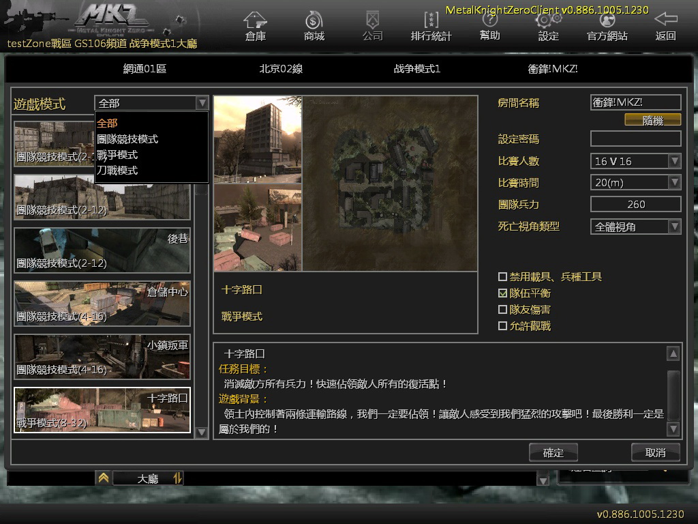Open the 官方網站 official website icon

pos(607,20)
